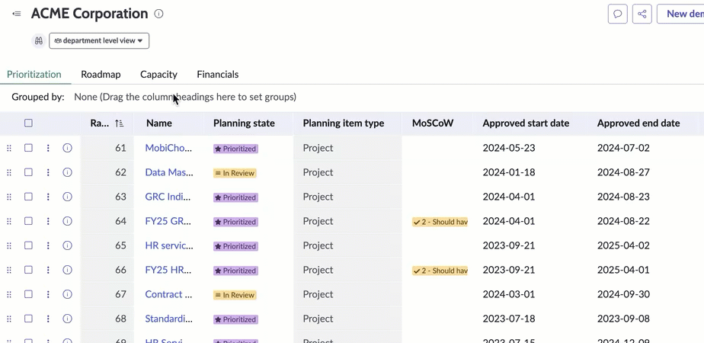Open three-dot menu for rank 62 row

(48, 172)
